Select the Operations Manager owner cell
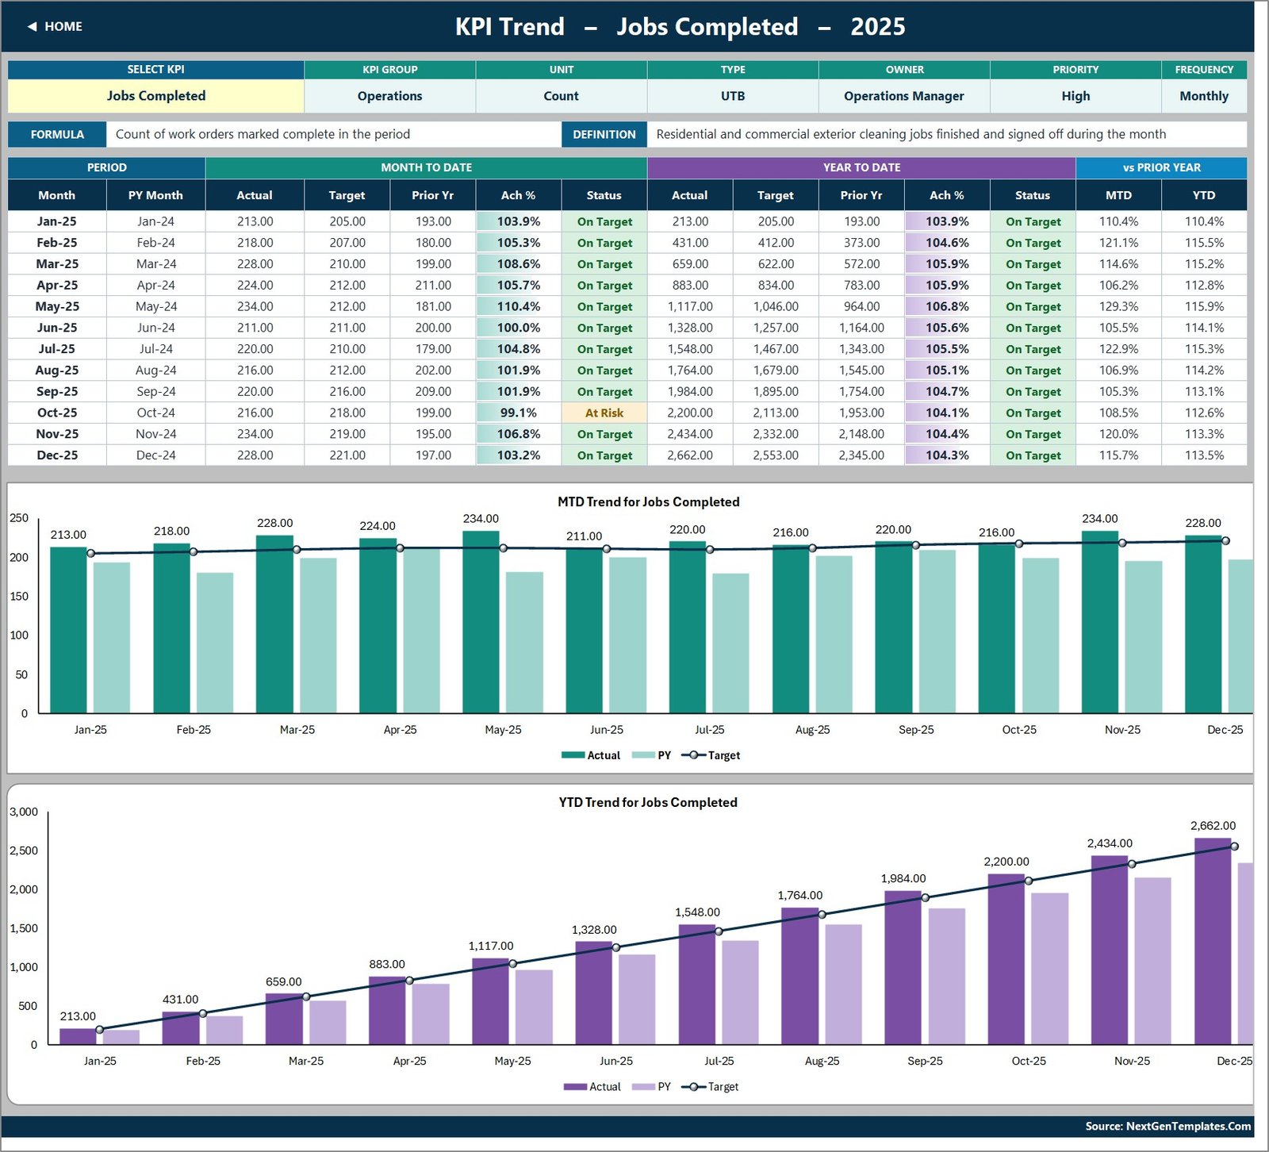The image size is (1269, 1152). [x=904, y=96]
